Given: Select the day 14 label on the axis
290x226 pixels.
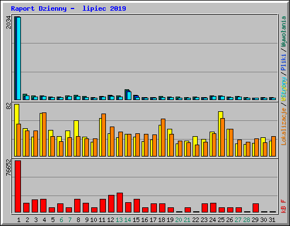Looking at the screenshot, I should click(x=127, y=220).
